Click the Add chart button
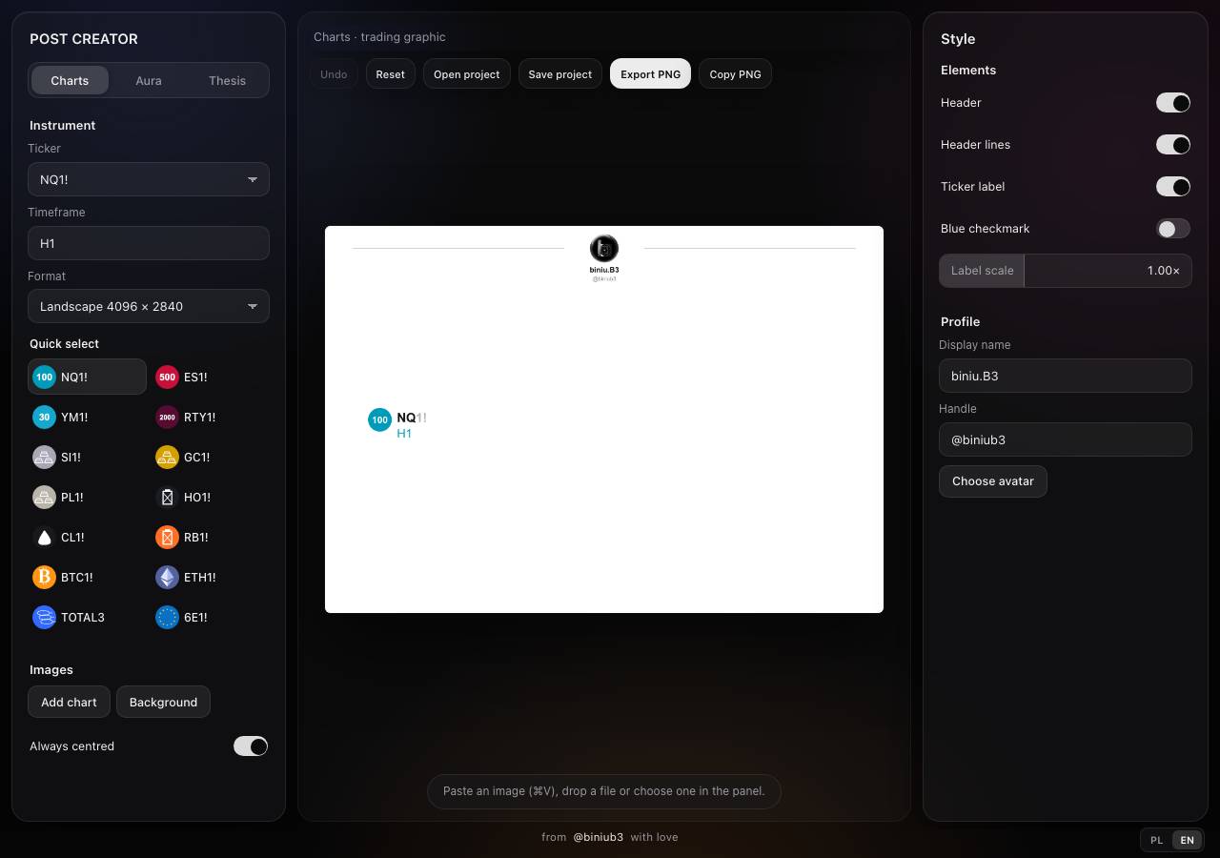The image size is (1220, 858). pyautogui.click(x=69, y=702)
